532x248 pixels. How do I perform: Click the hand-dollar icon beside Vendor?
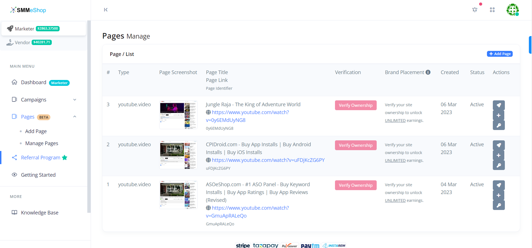10,42
